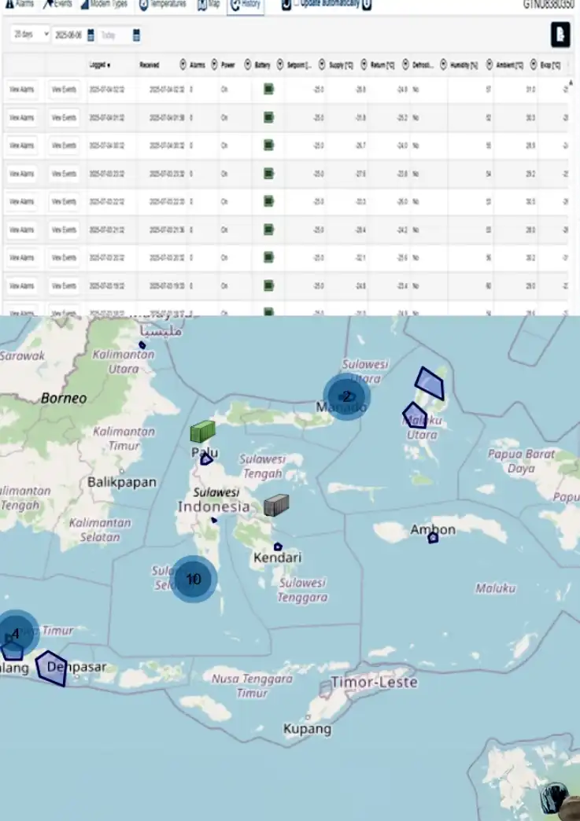Screen dimensions: 580x821
Task: Expand the 20 days range dropdown
Action: point(31,35)
